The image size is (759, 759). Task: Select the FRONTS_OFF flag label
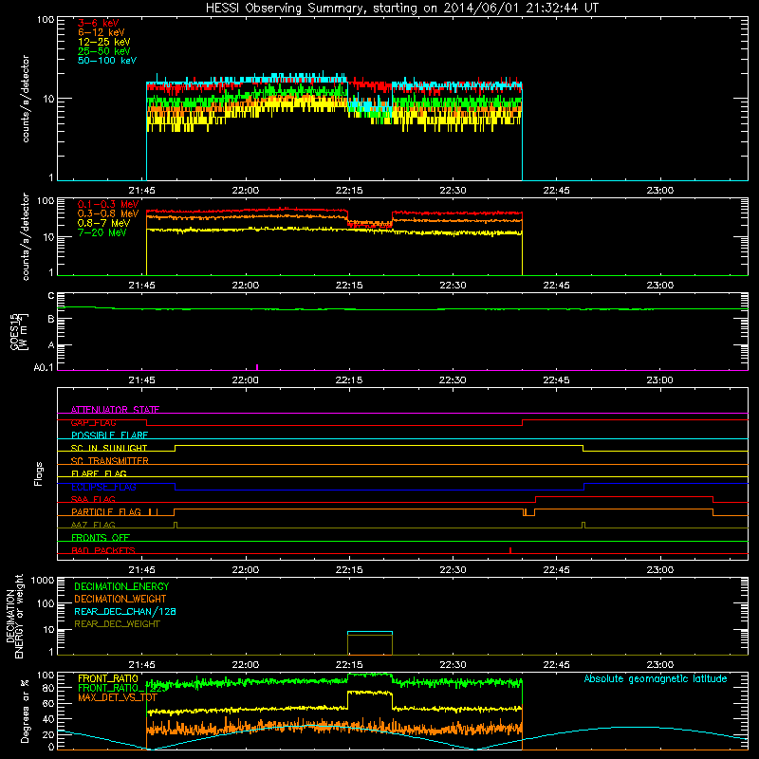(101, 537)
